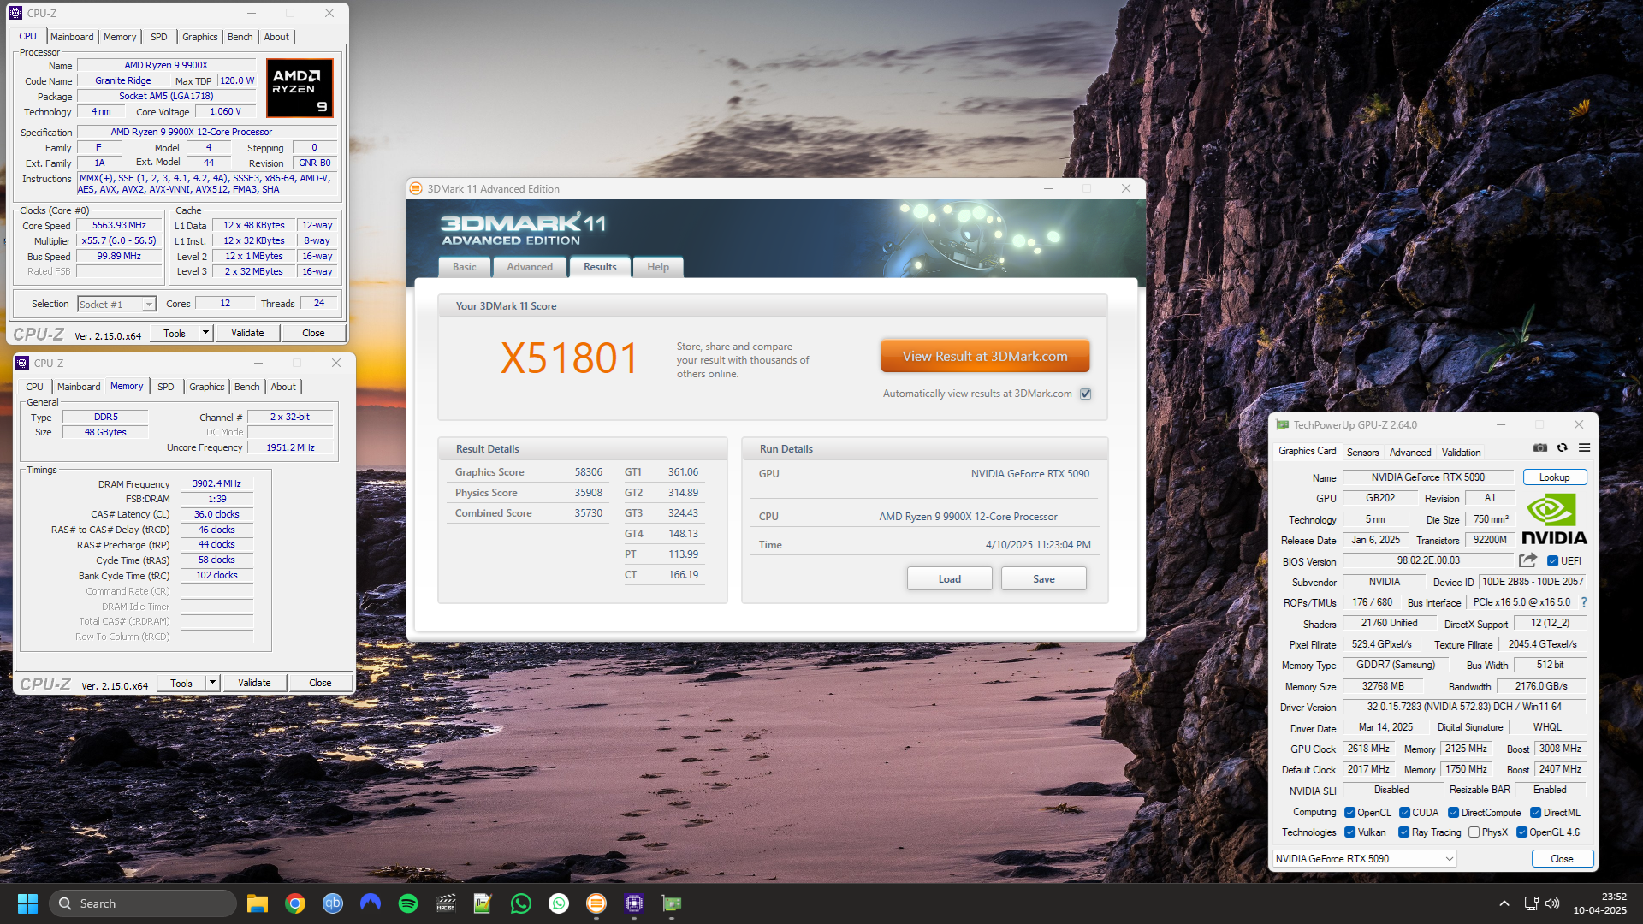Click View Result at 3DMark.com button
The height and width of the screenshot is (924, 1643).
[985, 356]
